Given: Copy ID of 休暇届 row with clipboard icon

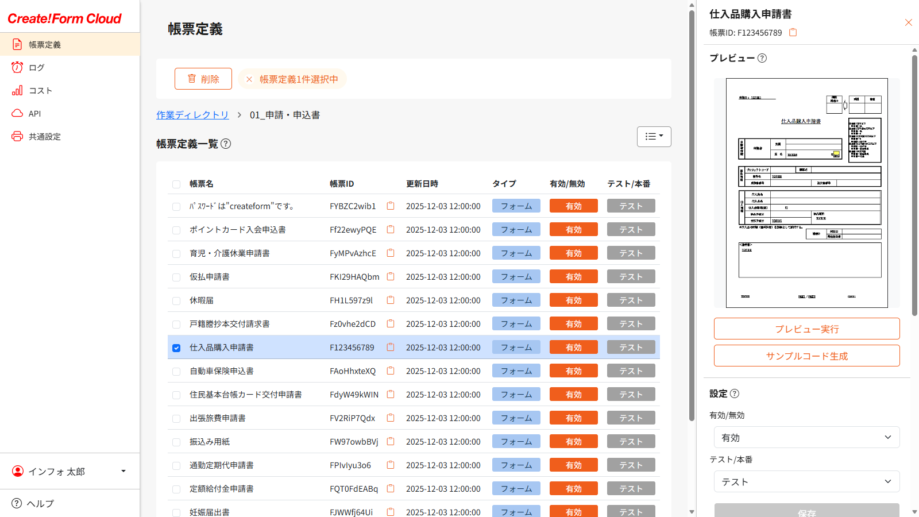Looking at the screenshot, I should [x=391, y=300].
